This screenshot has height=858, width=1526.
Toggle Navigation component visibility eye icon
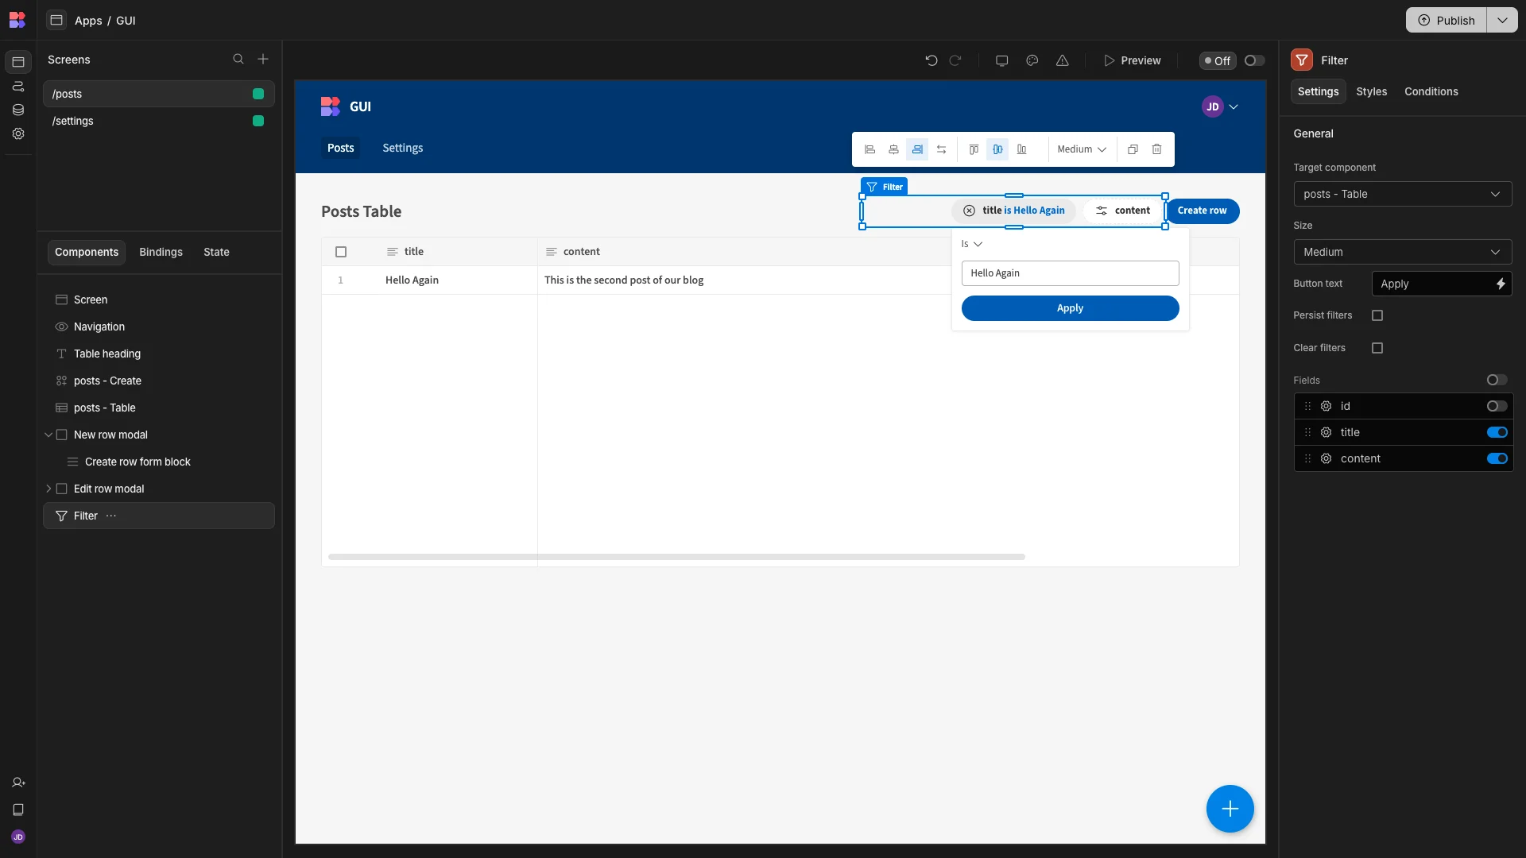click(61, 327)
